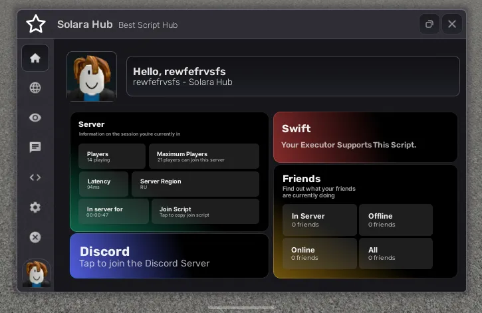
Task: Click the Solara Hub title text
Action: [85, 25]
